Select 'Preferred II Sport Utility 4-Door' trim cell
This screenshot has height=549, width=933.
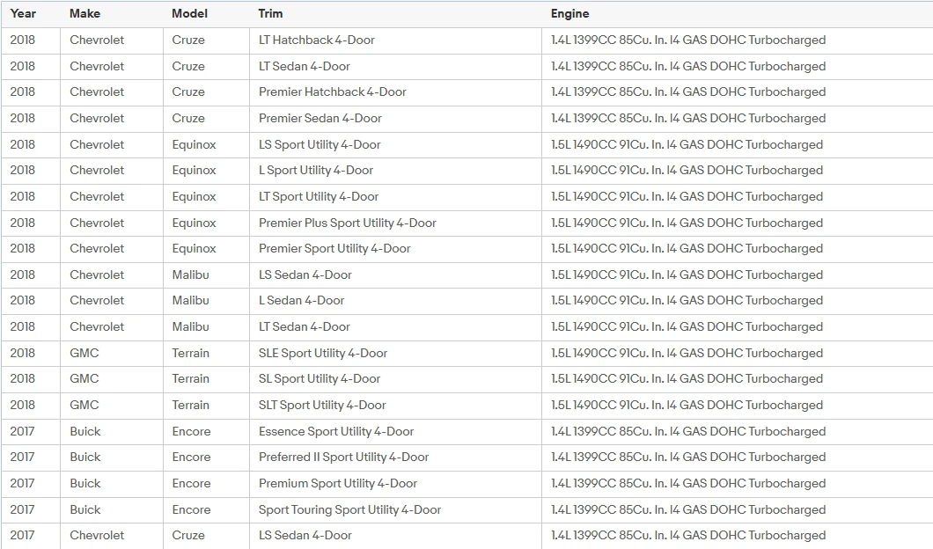point(344,457)
